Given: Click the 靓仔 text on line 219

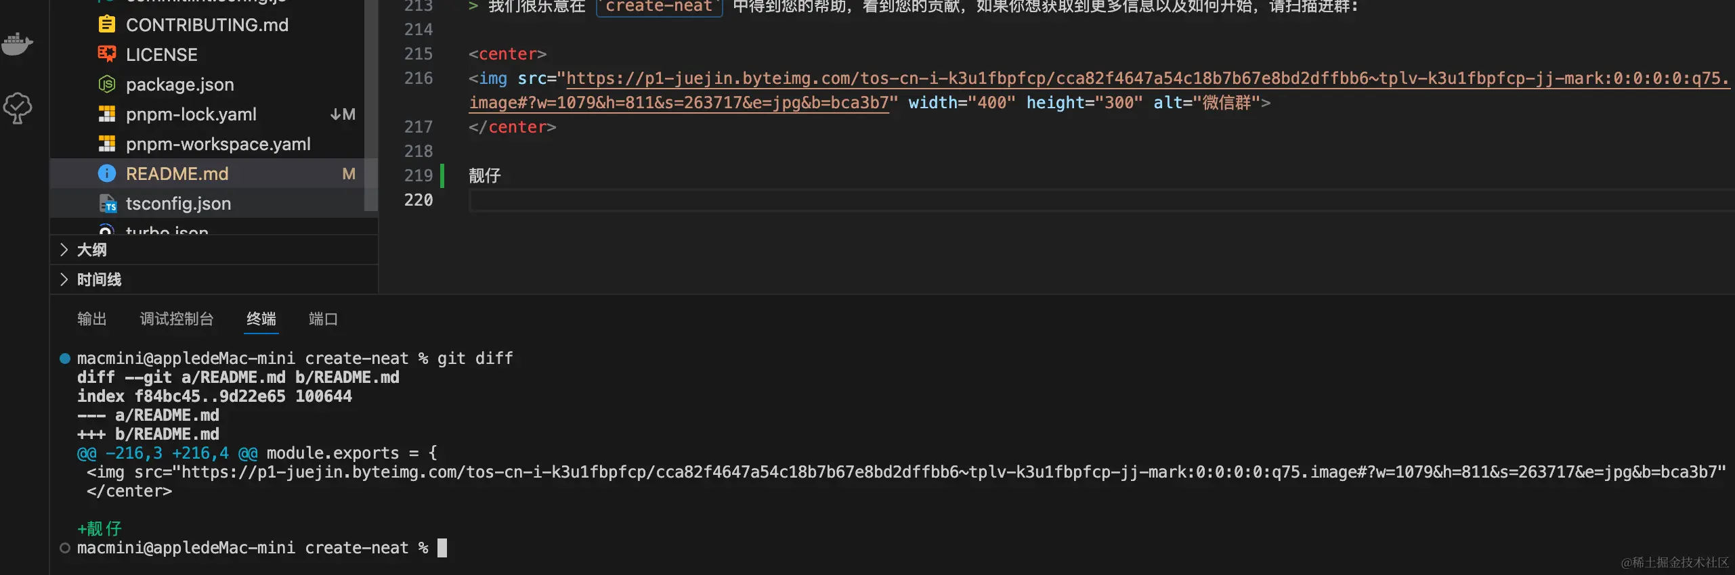Looking at the screenshot, I should pyautogui.click(x=485, y=176).
